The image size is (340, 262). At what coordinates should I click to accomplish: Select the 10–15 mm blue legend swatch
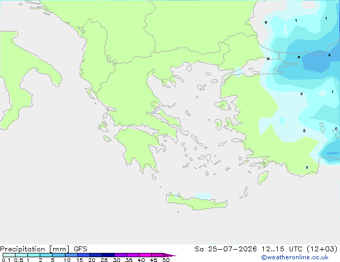click(x=71, y=255)
